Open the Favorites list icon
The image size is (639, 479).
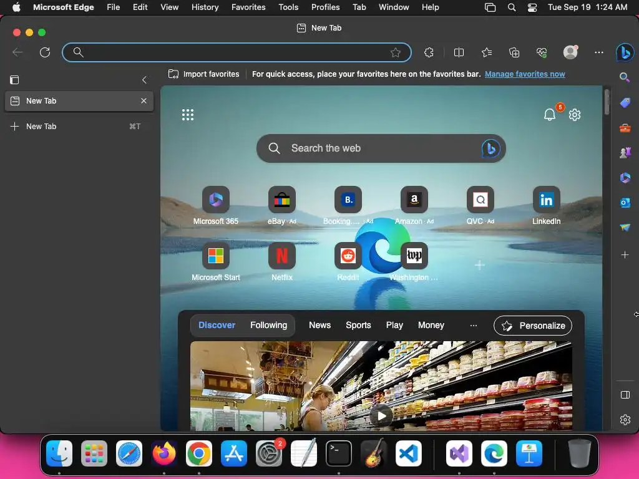click(487, 52)
